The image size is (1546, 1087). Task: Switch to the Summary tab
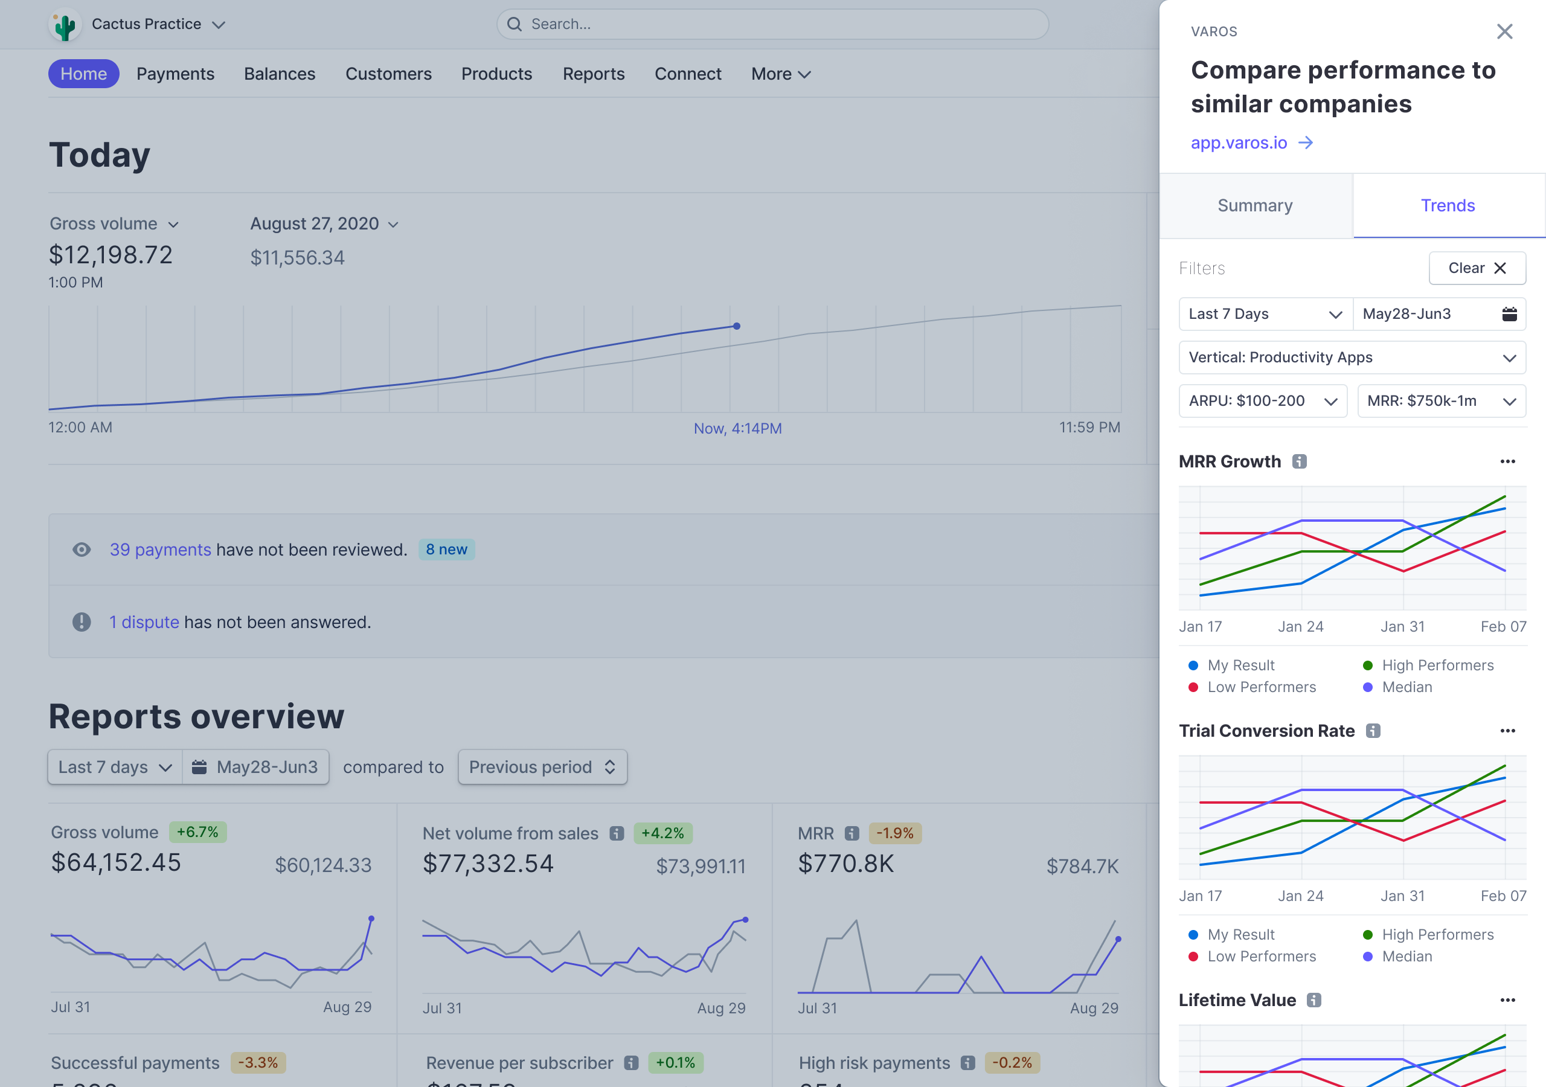click(x=1255, y=205)
